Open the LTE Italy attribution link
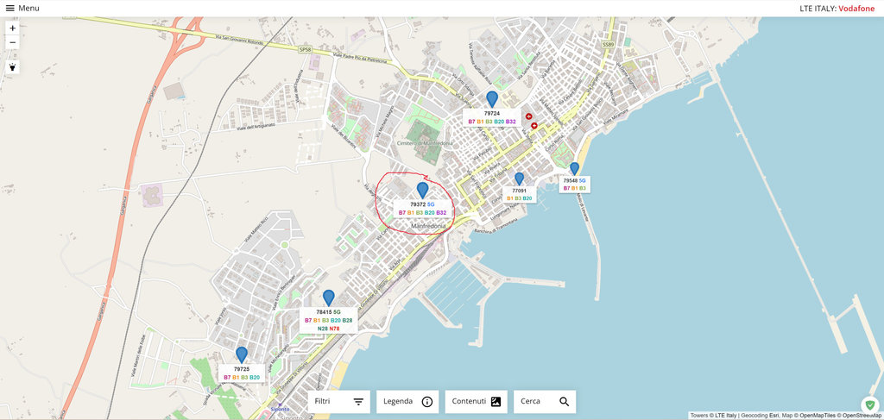 (x=725, y=416)
